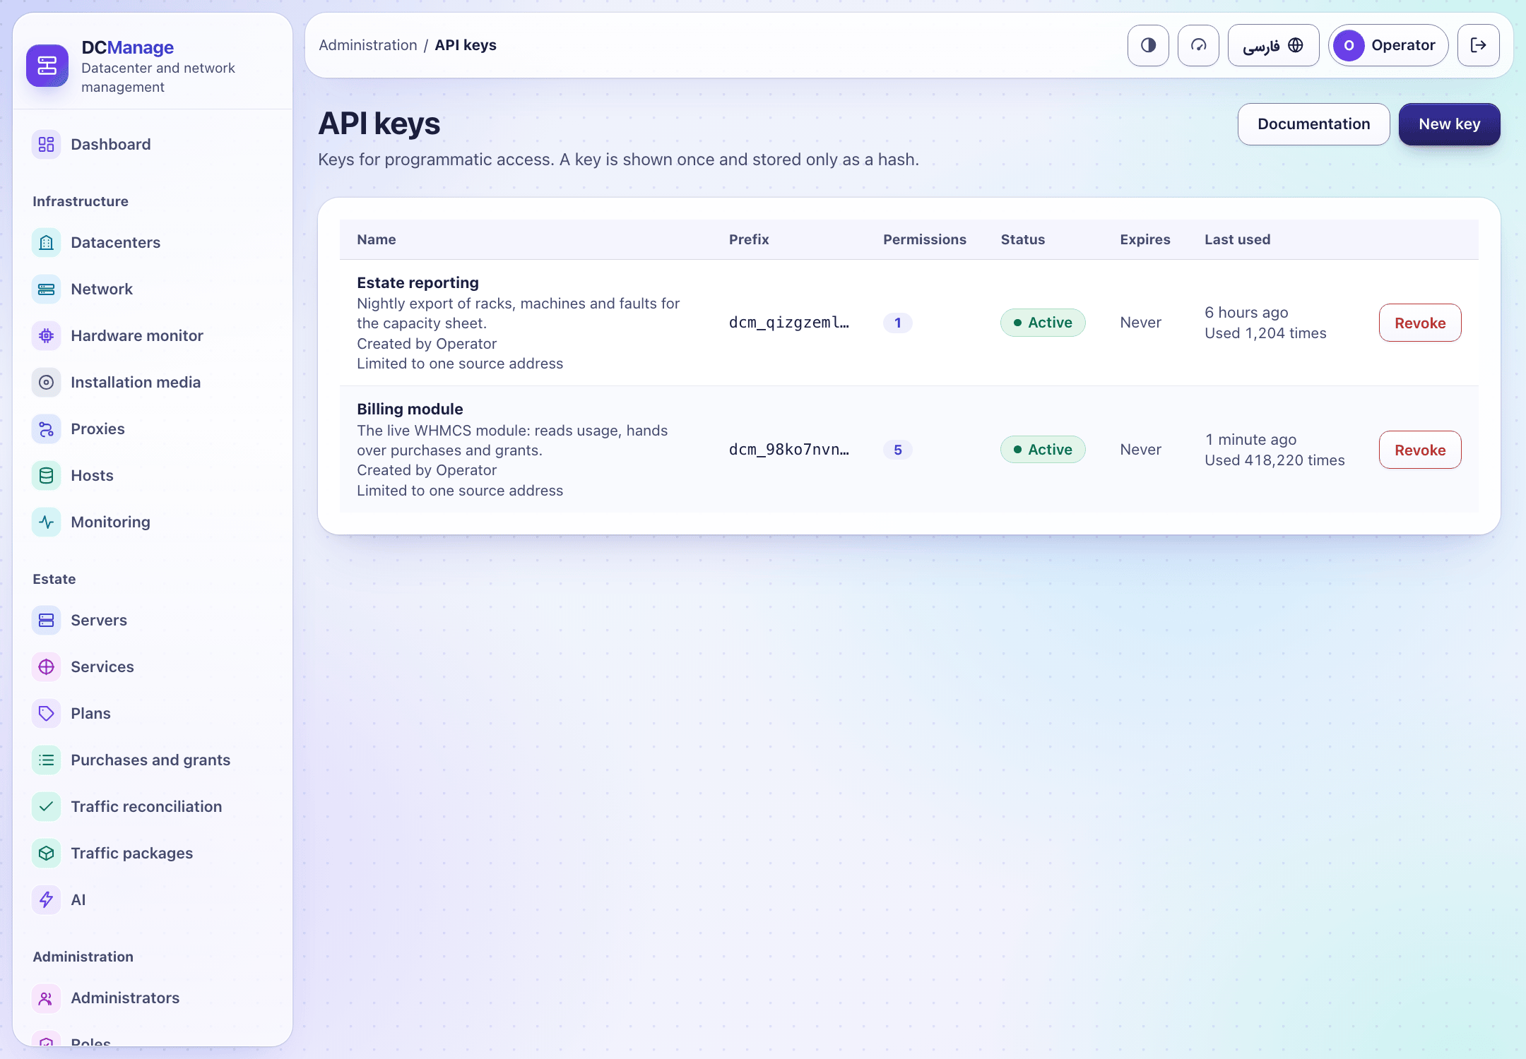The image size is (1526, 1059).
Task: Open the Plans tag icon
Action: pyautogui.click(x=47, y=714)
